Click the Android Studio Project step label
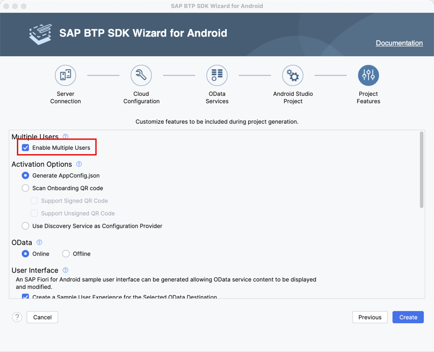This screenshot has width=434, height=352. click(293, 98)
